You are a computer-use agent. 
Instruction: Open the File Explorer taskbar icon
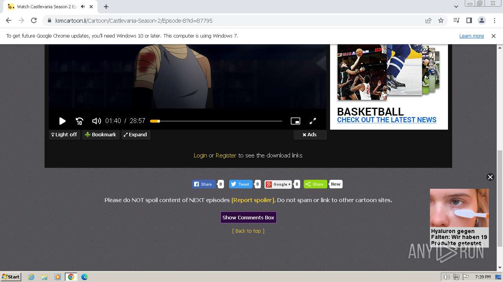44,277
